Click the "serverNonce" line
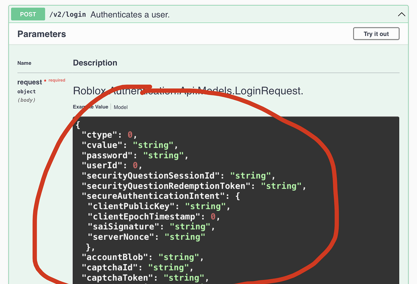The image size is (417, 284). point(146,237)
